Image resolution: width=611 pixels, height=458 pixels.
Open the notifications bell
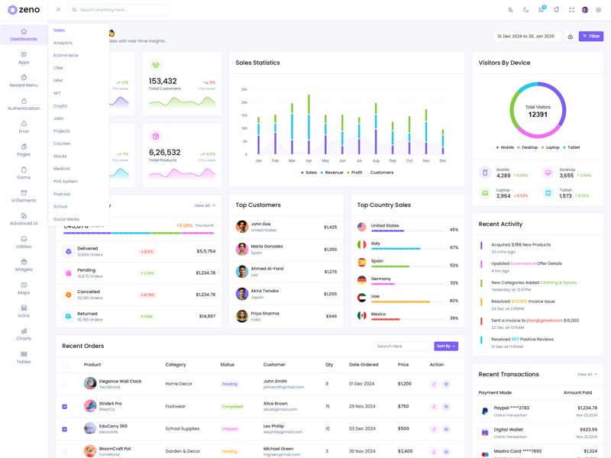556,10
